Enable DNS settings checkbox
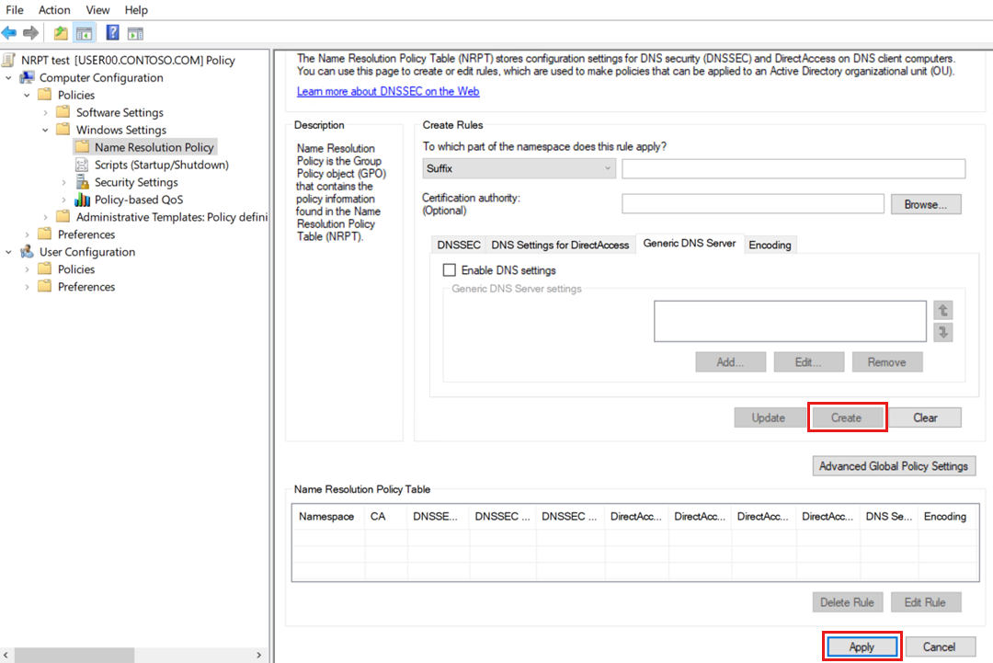 pyautogui.click(x=450, y=270)
